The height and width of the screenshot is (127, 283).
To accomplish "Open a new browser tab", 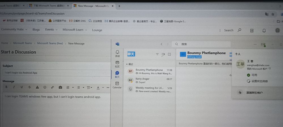I will [x=119, y=6].
